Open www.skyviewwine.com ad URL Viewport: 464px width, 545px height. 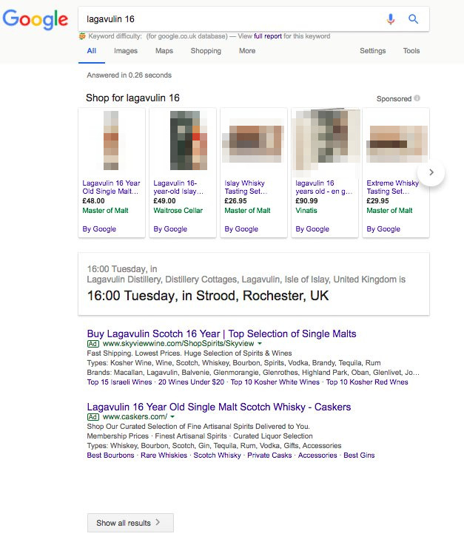click(x=178, y=343)
